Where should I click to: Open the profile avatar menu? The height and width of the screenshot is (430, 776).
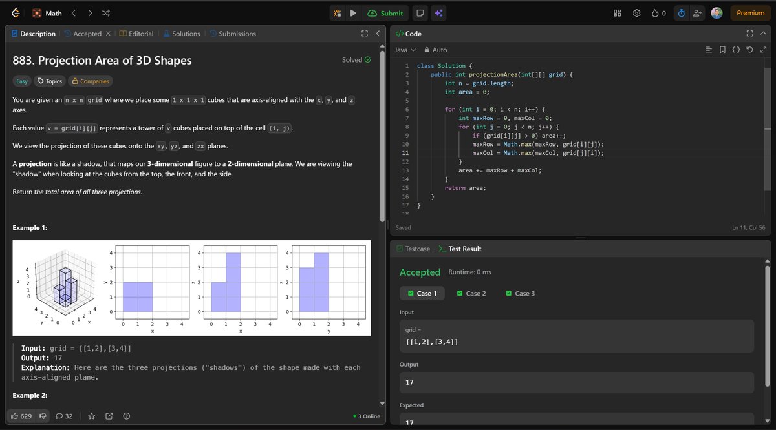[x=717, y=13]
